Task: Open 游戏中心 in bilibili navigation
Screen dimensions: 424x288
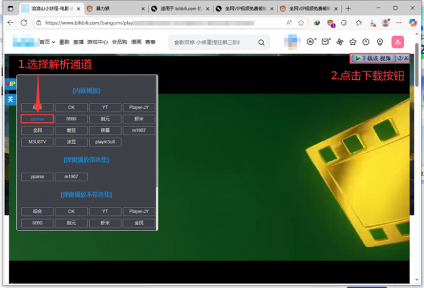Action: 98,42
